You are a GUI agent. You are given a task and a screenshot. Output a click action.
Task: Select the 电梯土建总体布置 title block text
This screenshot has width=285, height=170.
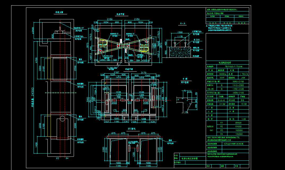tap(190, 158)
